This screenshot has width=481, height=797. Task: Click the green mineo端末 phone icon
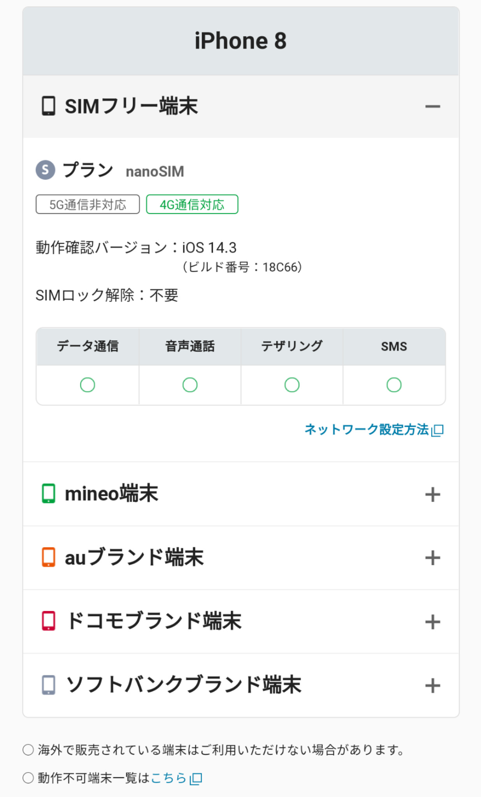click(x=49, y=493)
